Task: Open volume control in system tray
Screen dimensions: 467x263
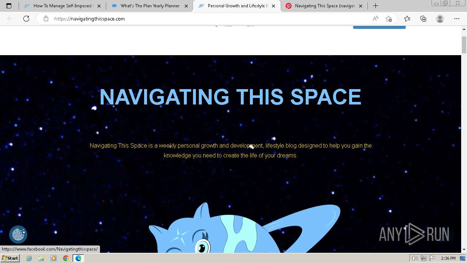Action: click(415, 258)
